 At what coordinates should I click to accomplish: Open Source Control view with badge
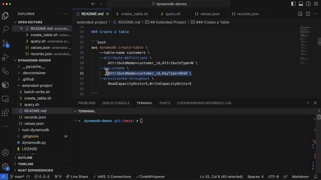5,43
